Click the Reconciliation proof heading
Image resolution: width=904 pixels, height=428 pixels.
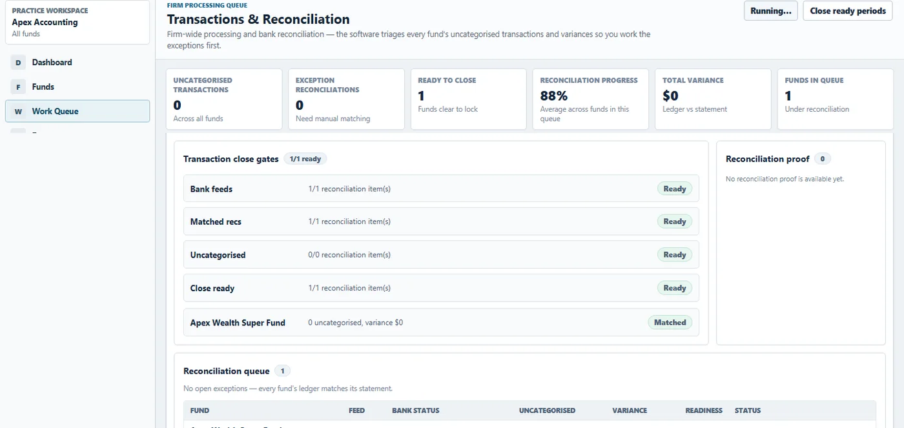[x=767, y=159]
